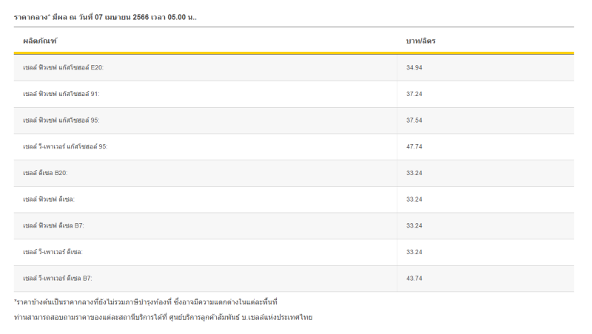Select the เชลล์ วี-เพาเวอร์ แก๊สโซฮอล์ 95 product name
Viewport: 592px width, 334px height.
pos(65,146)
